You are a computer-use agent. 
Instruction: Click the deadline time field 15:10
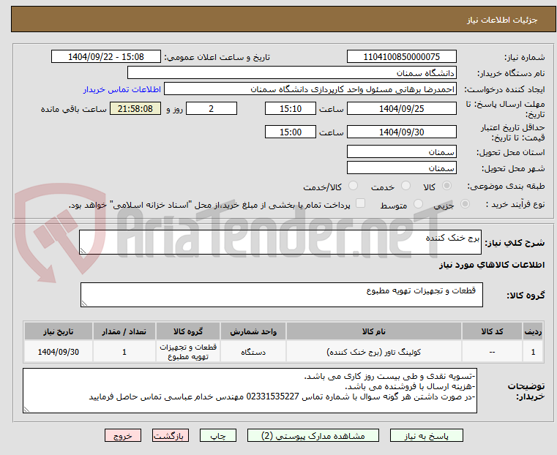click(x=291, y=108)
